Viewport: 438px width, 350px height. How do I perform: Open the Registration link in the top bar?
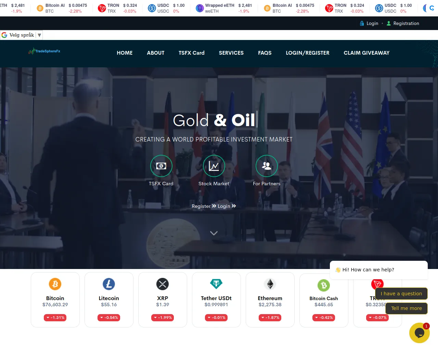pos(406,23)
